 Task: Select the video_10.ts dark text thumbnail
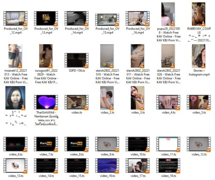(x=138, y=144)
